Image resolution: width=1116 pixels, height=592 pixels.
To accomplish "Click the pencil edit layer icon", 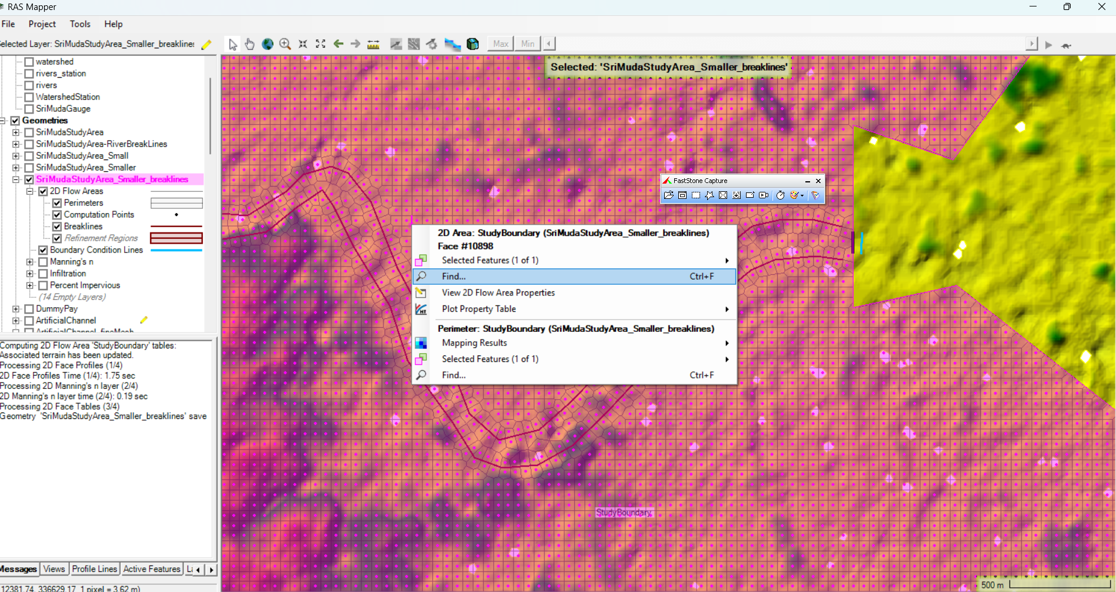I will [206, 45].
